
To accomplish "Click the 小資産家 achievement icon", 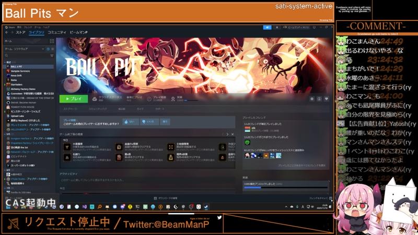I will click(x=67, y=147).
